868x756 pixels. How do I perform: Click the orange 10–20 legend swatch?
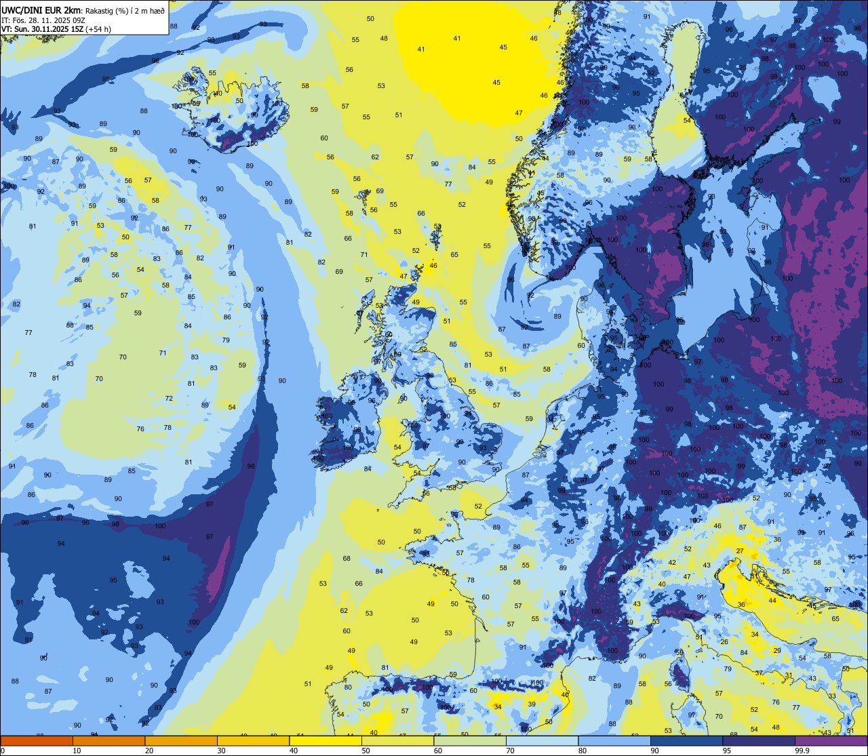pyautogui.click(x=108, y=740)
